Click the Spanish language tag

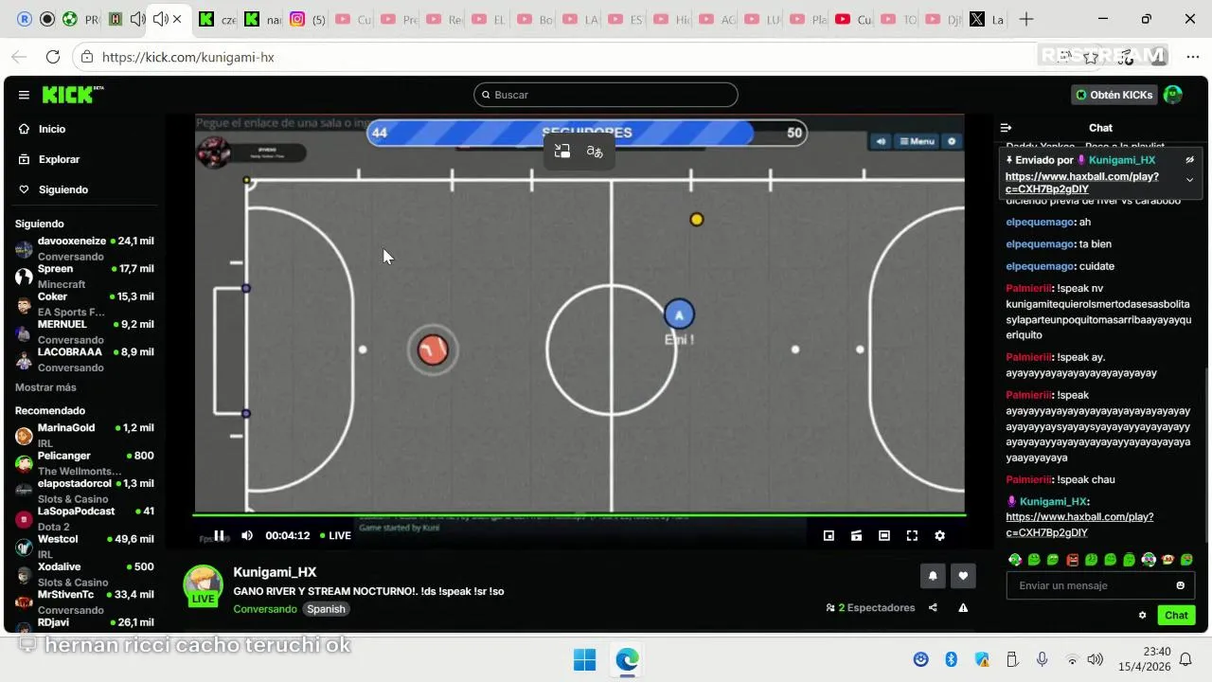326,609
